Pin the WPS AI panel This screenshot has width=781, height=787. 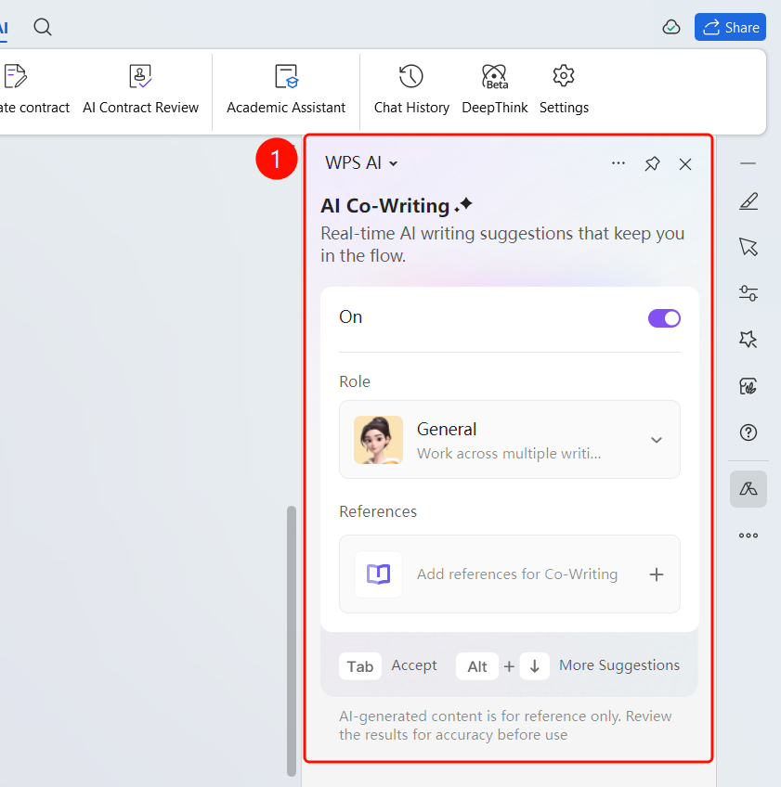pos(653,163)
